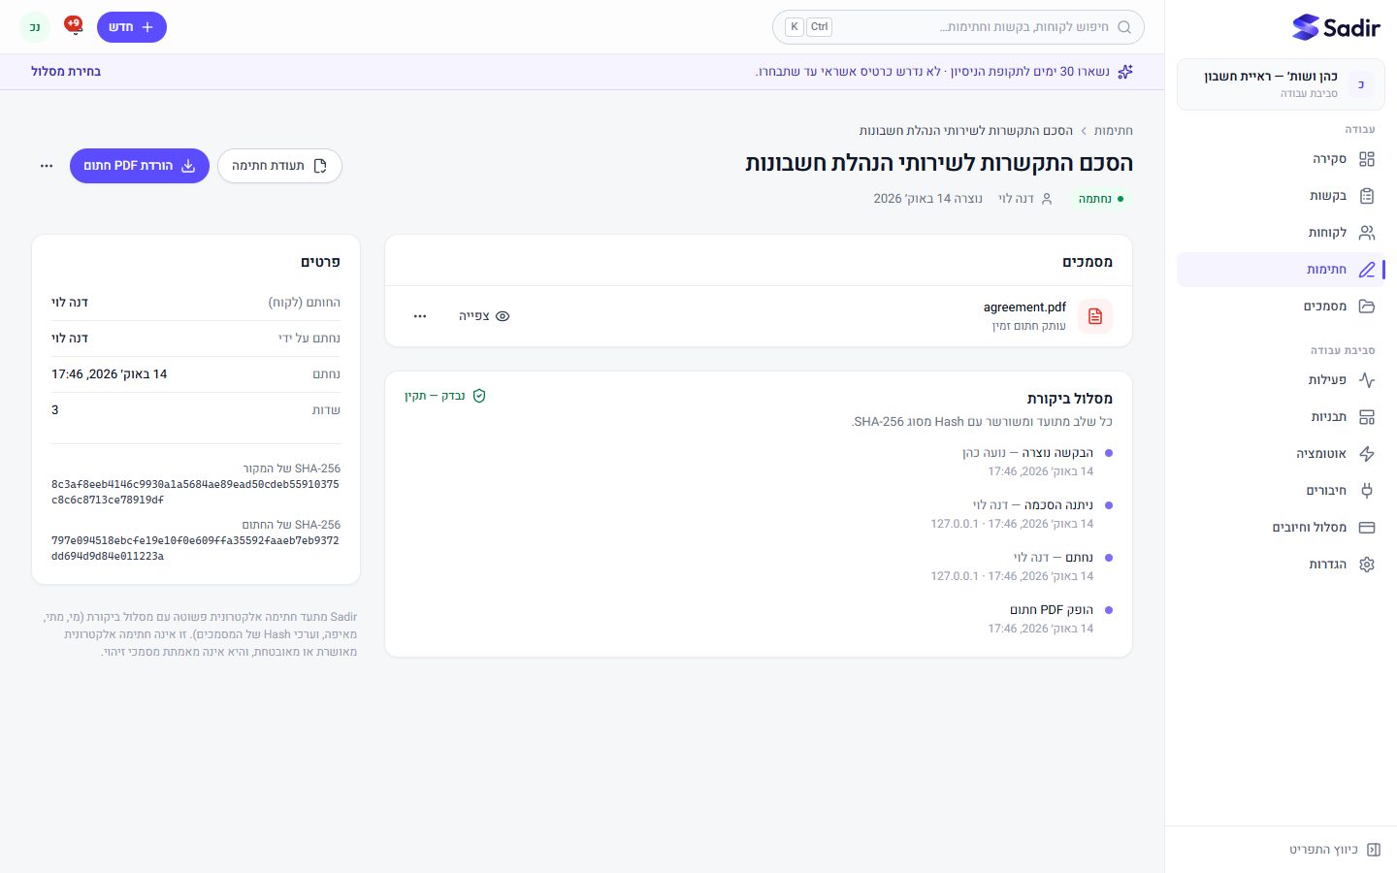Go to לקוחות menu item
The width and height of the screenshot is (1397, 873).
point(1281,233)
